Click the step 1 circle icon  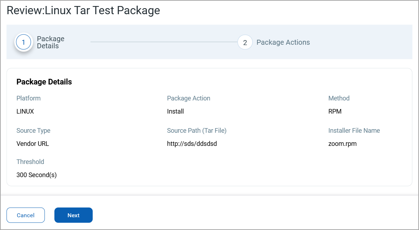(23, 42)
